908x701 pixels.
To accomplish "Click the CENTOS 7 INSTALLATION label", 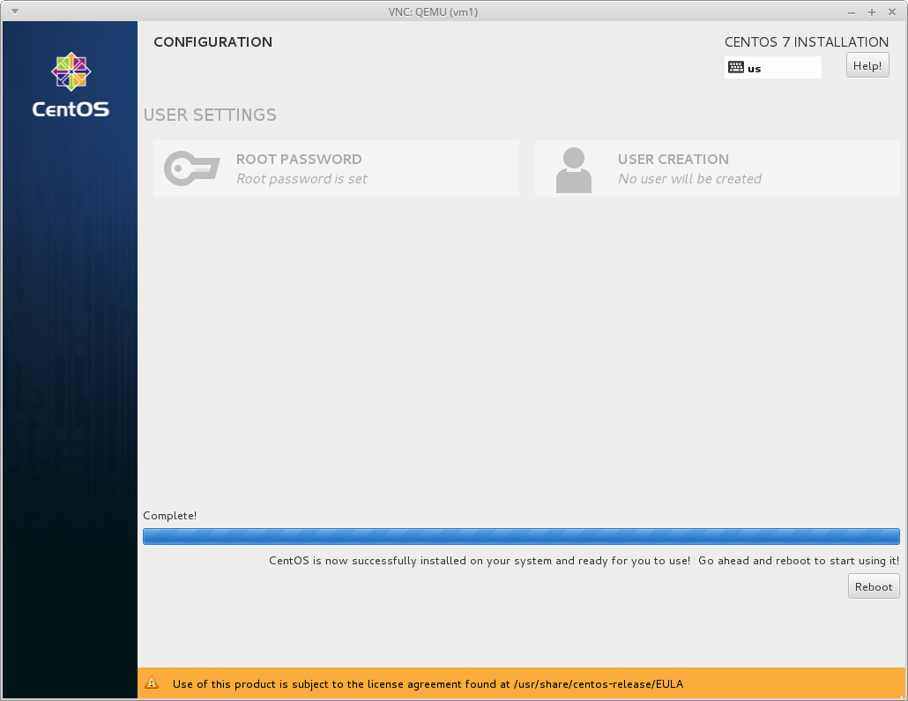I will (x=806, y=41).
